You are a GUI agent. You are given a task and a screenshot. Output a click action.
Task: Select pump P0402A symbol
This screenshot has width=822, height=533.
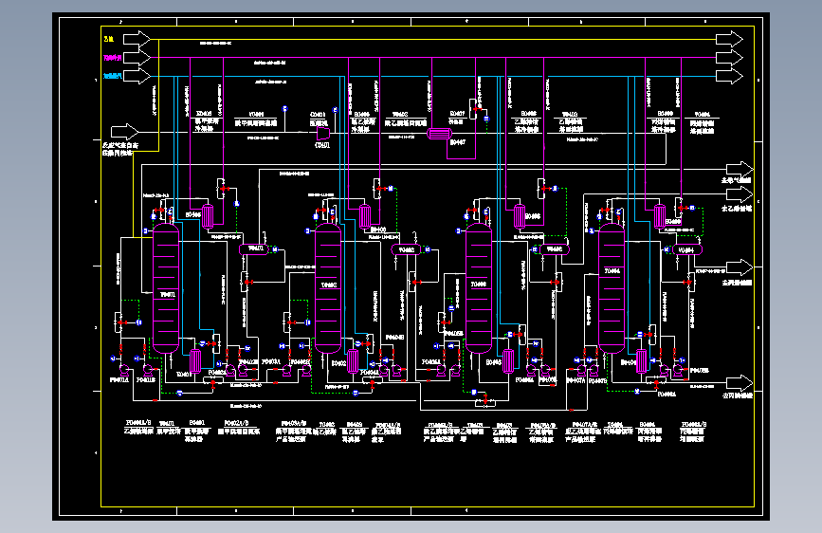pyautogui.click(x=229, y=370)
